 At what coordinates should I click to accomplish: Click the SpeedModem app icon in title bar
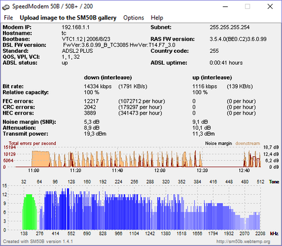6,7
